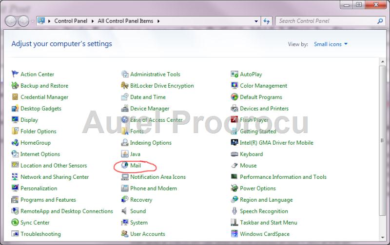This screenshot has height=245, width=390.
Task: Click the scrollbar up arrow
Action: pos(382,62)
